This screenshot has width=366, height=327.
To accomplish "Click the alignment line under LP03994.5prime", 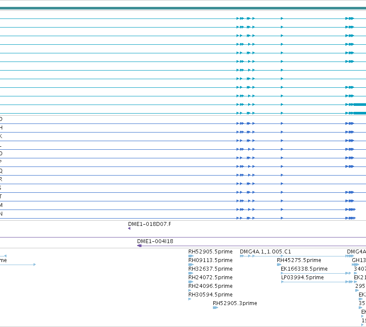I will [x=317, y=282].
